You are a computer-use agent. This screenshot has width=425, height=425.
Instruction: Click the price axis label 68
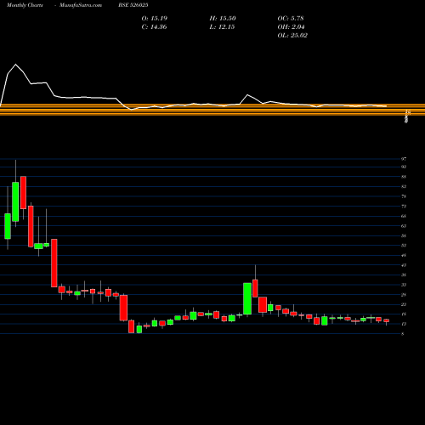(x=404, y=216)
